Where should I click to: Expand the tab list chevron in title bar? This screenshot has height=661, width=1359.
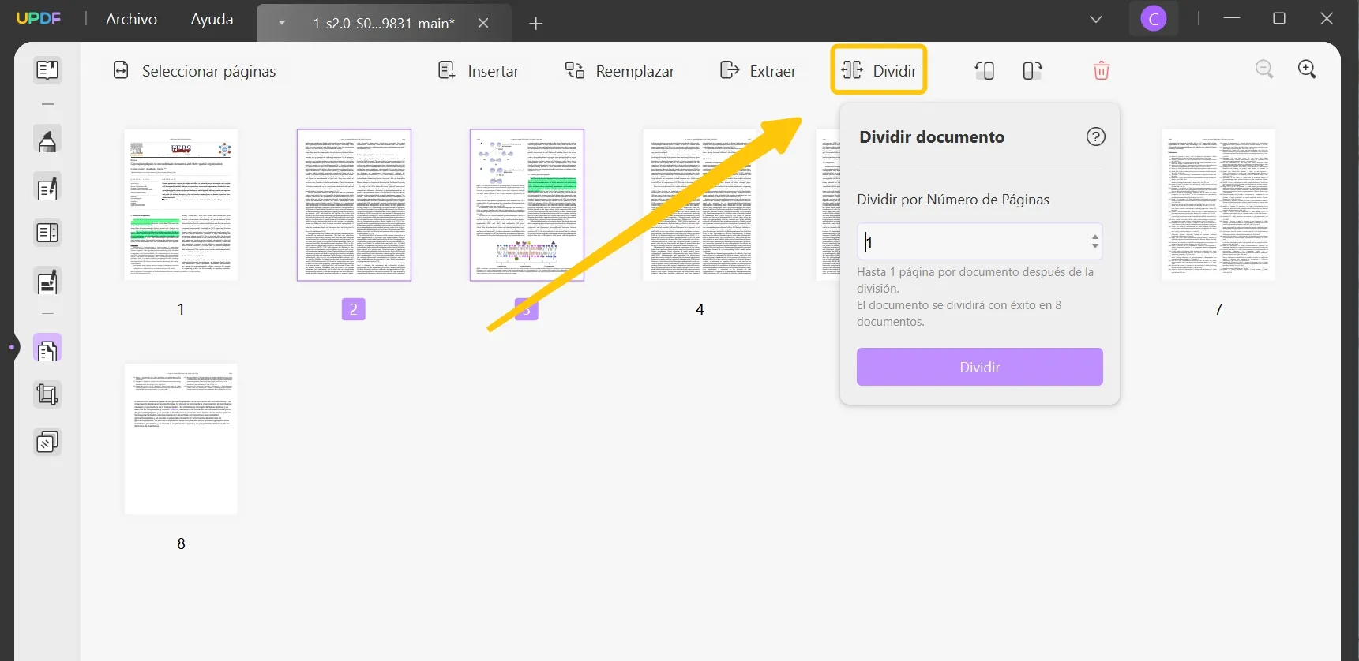click(x=1095, y=19)
